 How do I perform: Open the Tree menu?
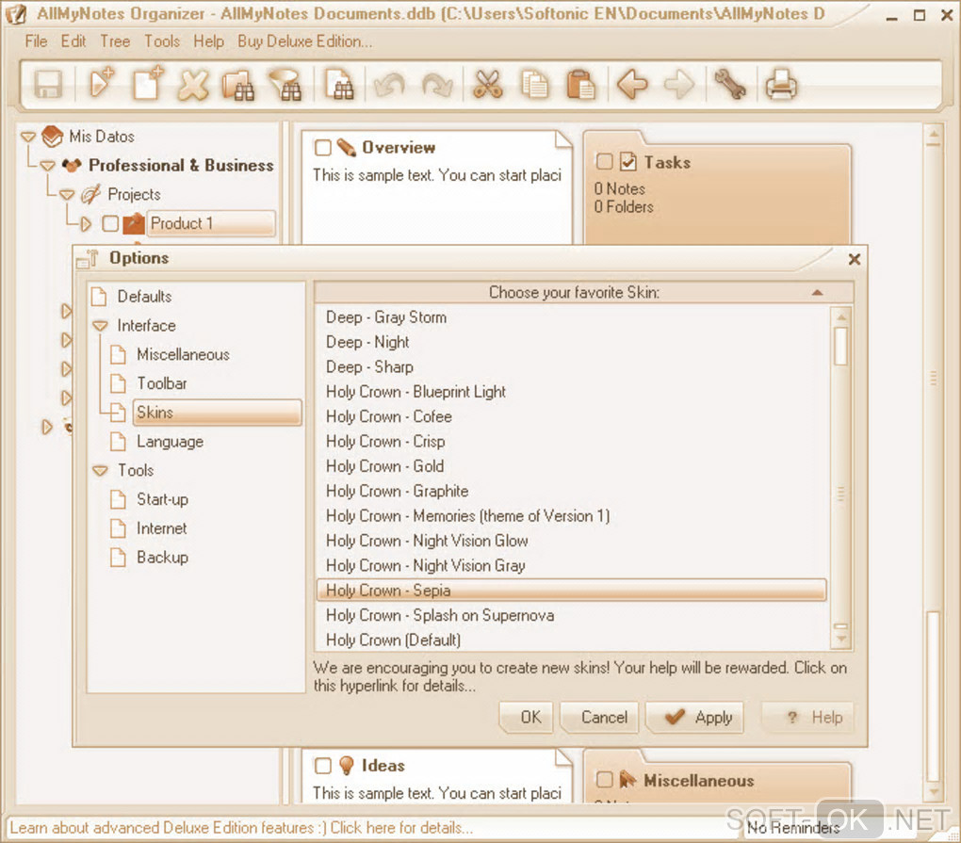tap(115, 41)
